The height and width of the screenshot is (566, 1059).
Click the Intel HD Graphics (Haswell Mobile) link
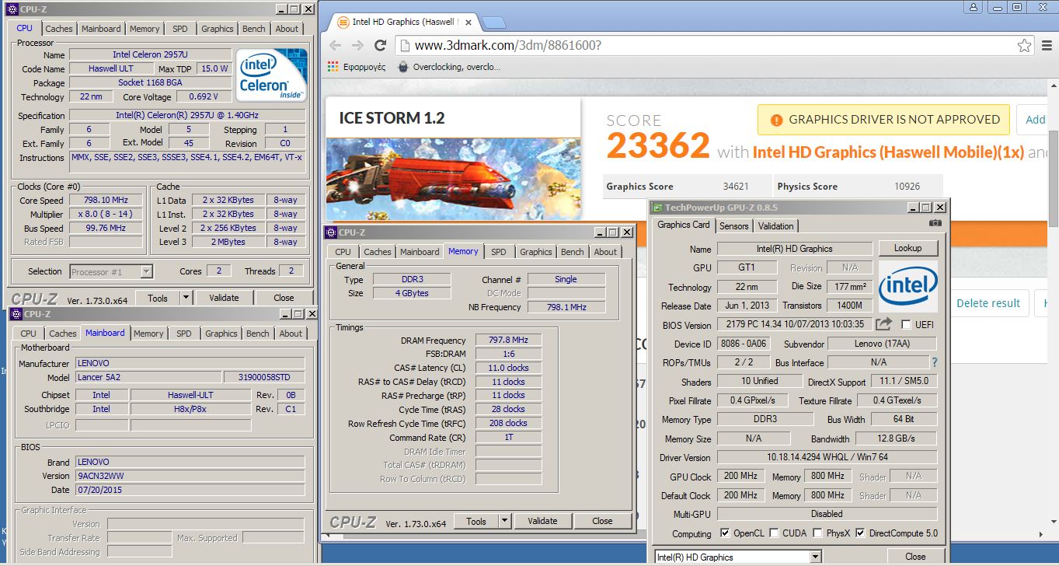888,152
